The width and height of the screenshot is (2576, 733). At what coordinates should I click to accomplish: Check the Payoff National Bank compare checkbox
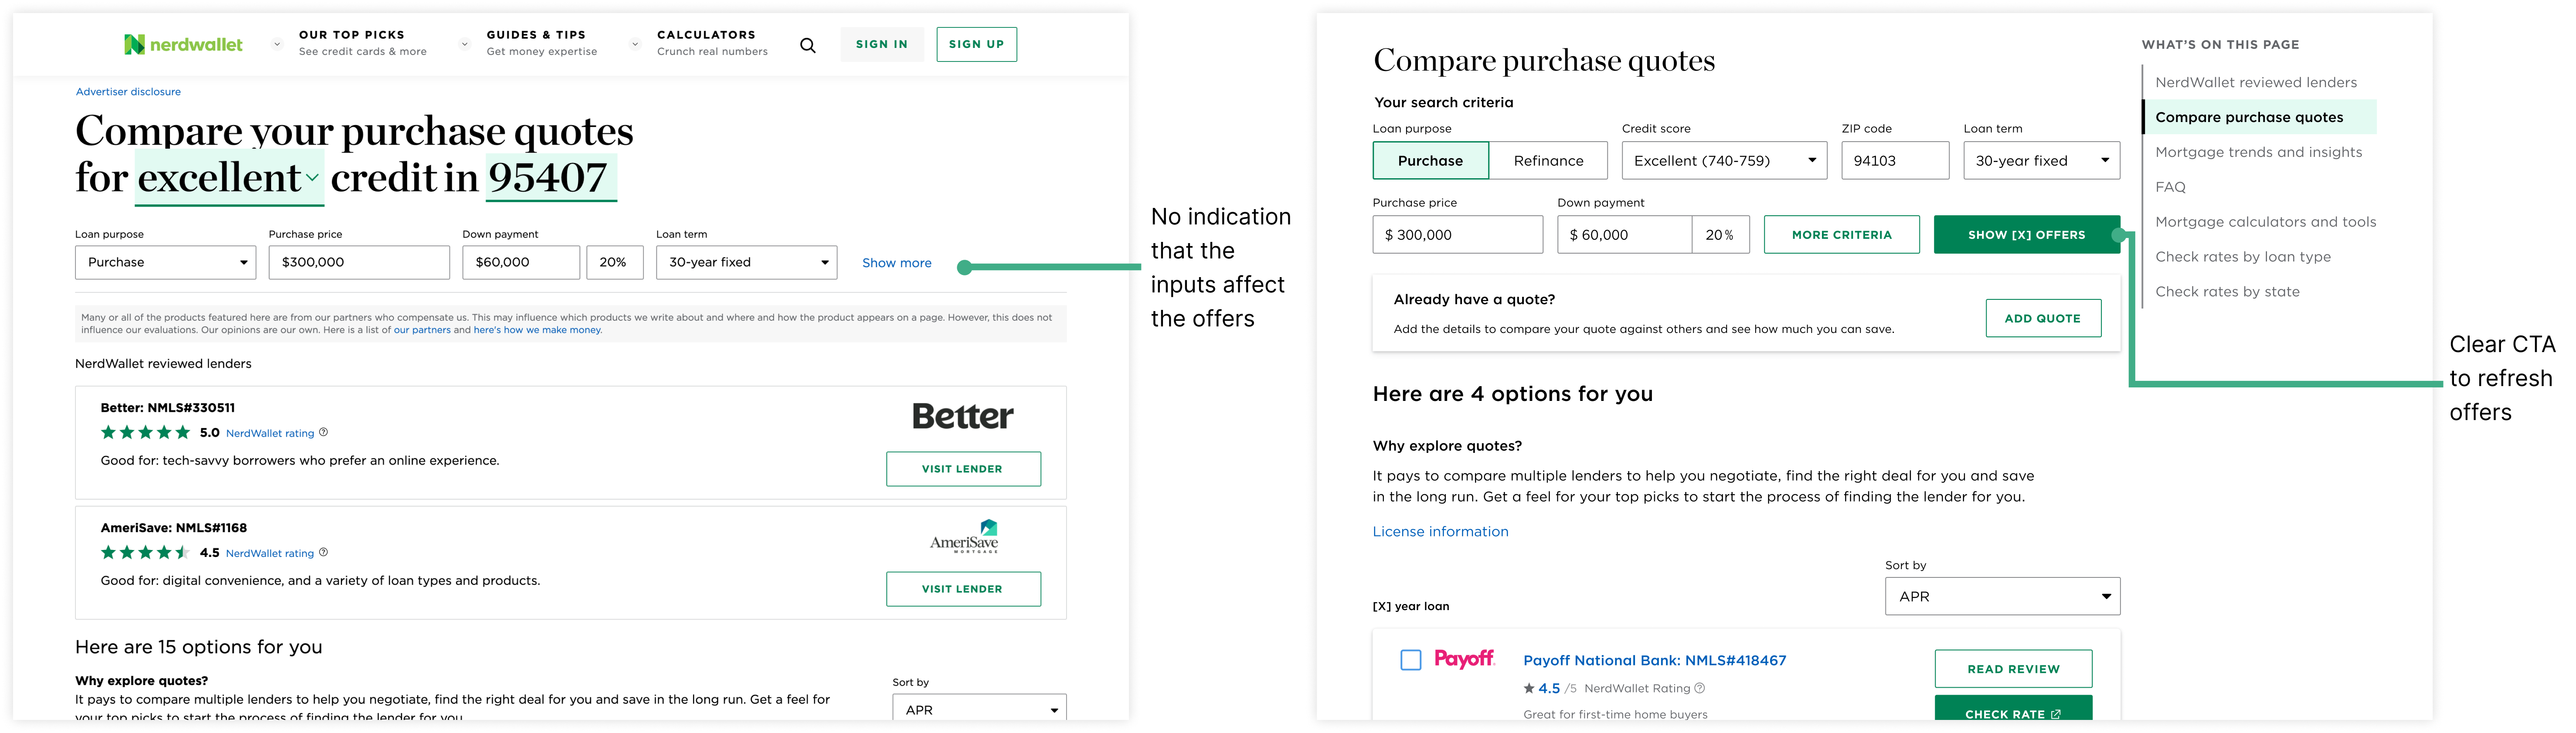click(1410, 660)
